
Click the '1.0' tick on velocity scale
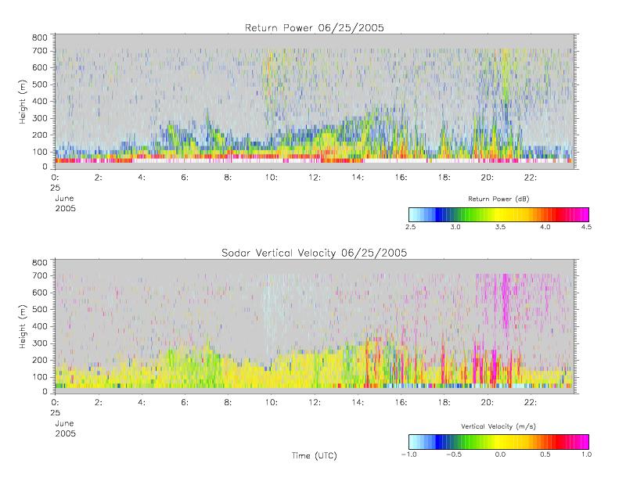[586, 455]
